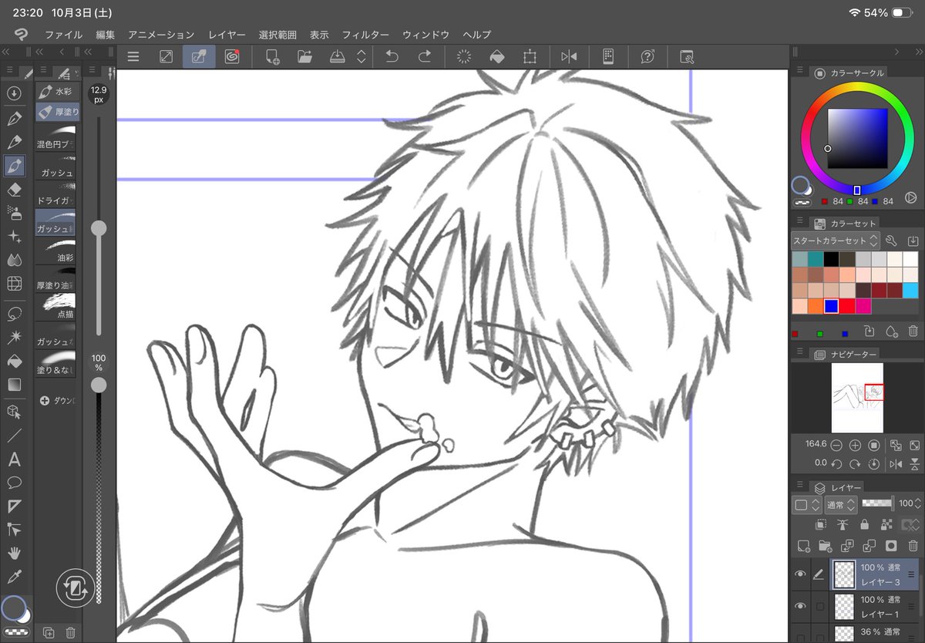Hide レイヤー 1 with its eye icon
Viewport: 925px width, 643px height.
pos(800,607)
